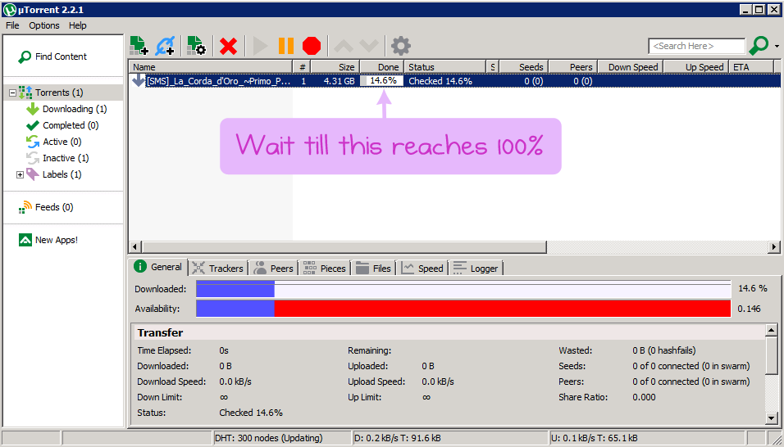Switch to the Files tab
784x447 pixels.
pyautogui.click(x=373, y=269)
